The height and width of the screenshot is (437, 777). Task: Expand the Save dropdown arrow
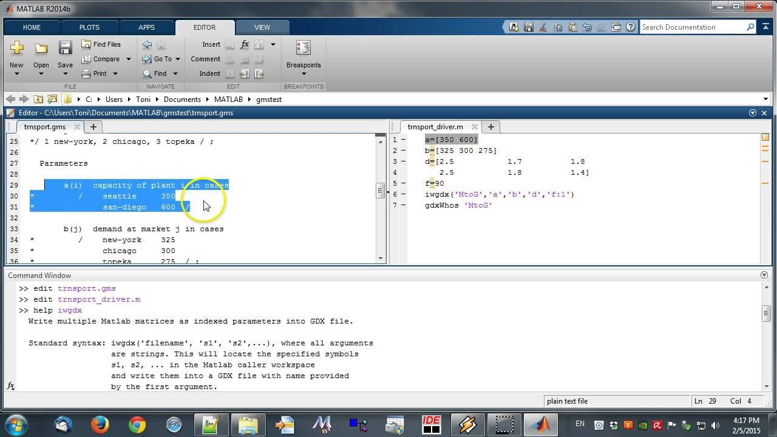click(x=65, y=74)
